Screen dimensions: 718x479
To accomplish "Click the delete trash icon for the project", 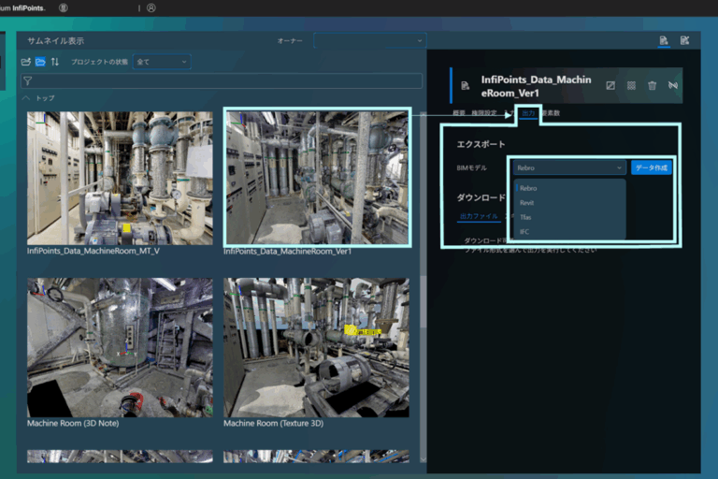I will pyautogui.click(x=652, y=86).
